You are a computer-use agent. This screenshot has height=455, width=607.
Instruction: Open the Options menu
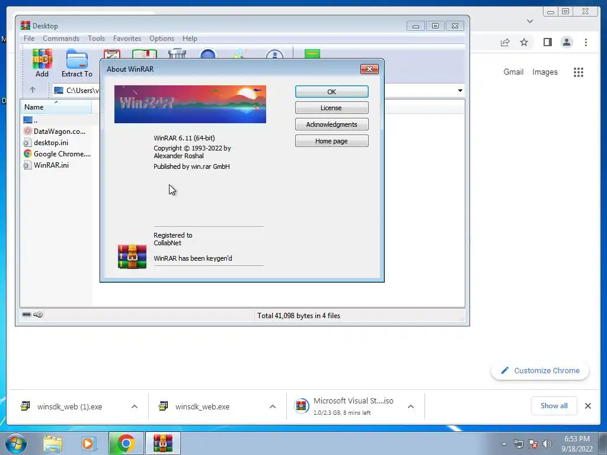tap(162, 39)
